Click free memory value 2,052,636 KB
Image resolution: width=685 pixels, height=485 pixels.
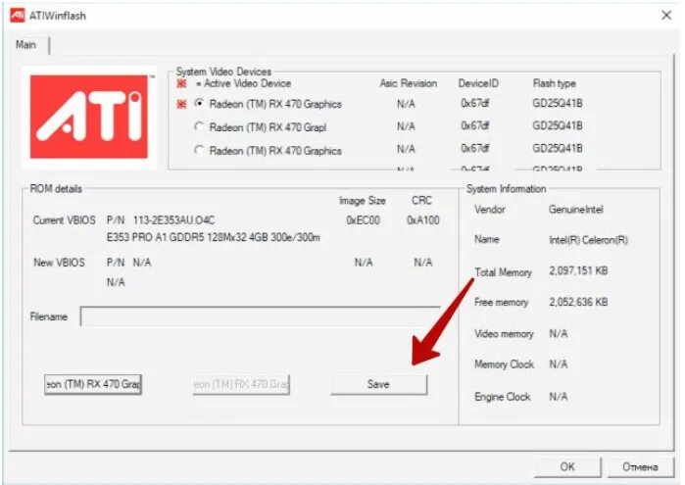point(578,302)
